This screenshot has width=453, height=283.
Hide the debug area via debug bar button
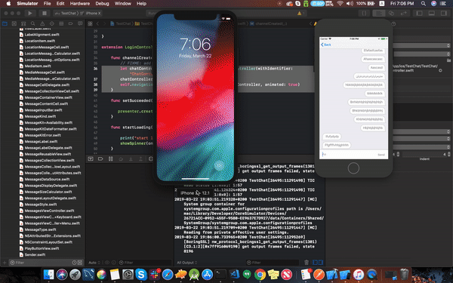91,158
